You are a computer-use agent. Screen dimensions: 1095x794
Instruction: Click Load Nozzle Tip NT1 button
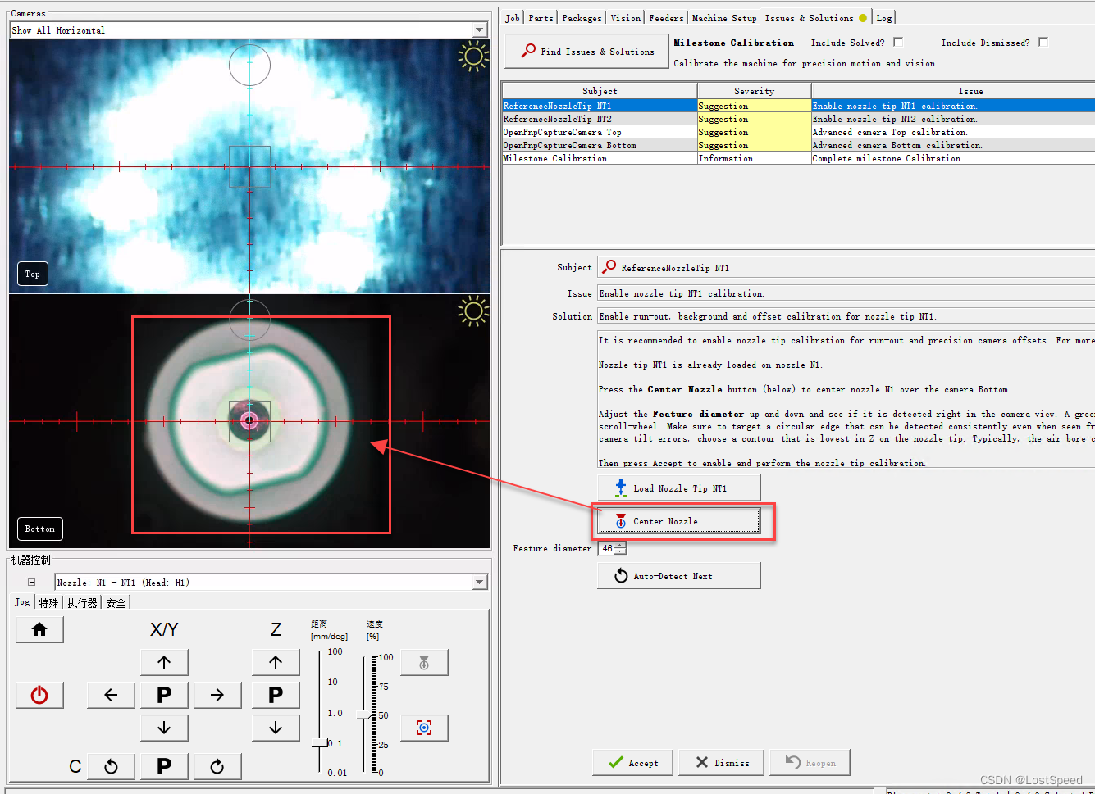tap(678, 488)
